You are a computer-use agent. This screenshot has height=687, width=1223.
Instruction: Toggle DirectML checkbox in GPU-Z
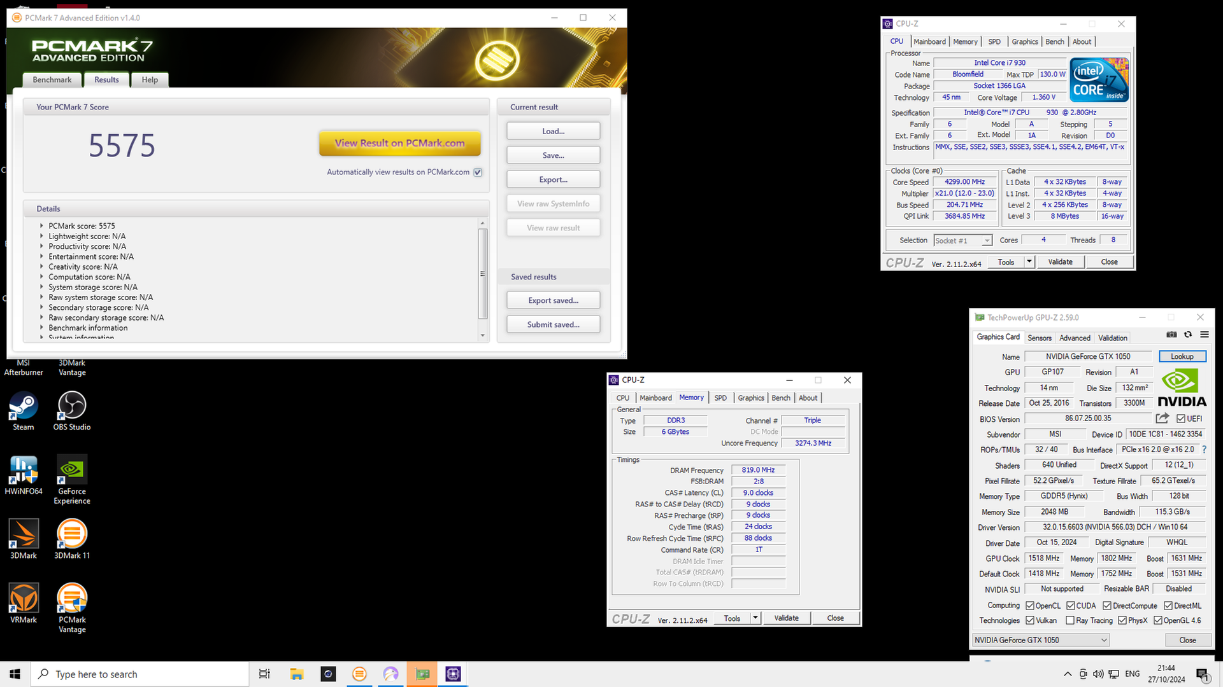click(x=1168, y=606)
